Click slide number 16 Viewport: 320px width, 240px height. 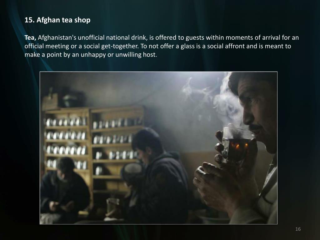click(x=298, y=229)
